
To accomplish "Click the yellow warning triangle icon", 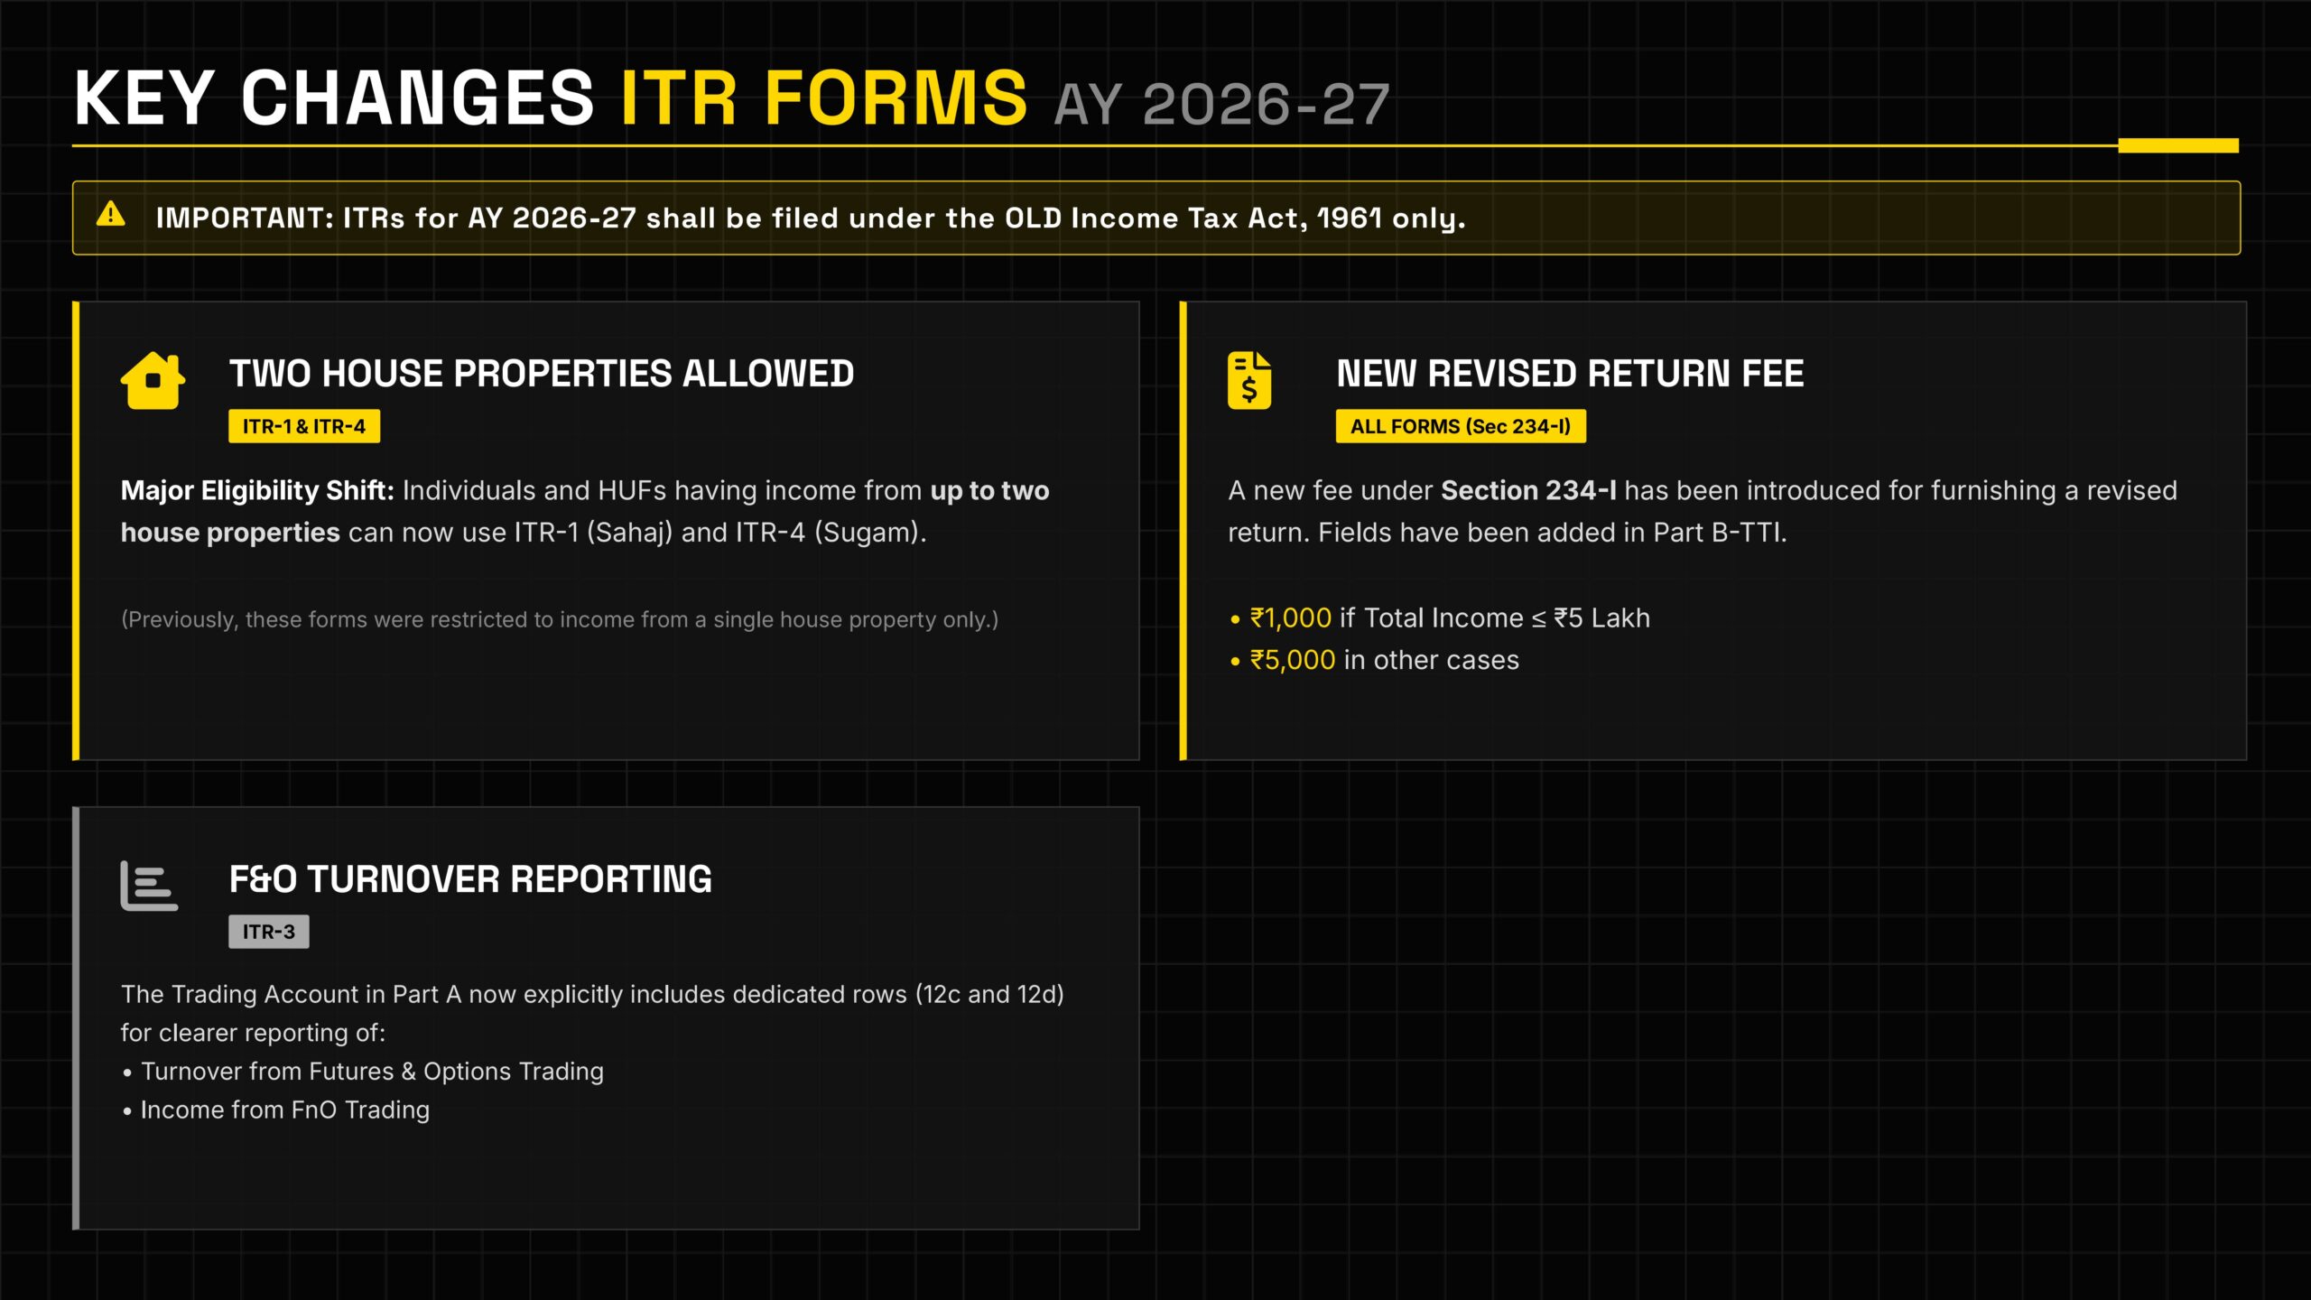I will coord(111,214).
